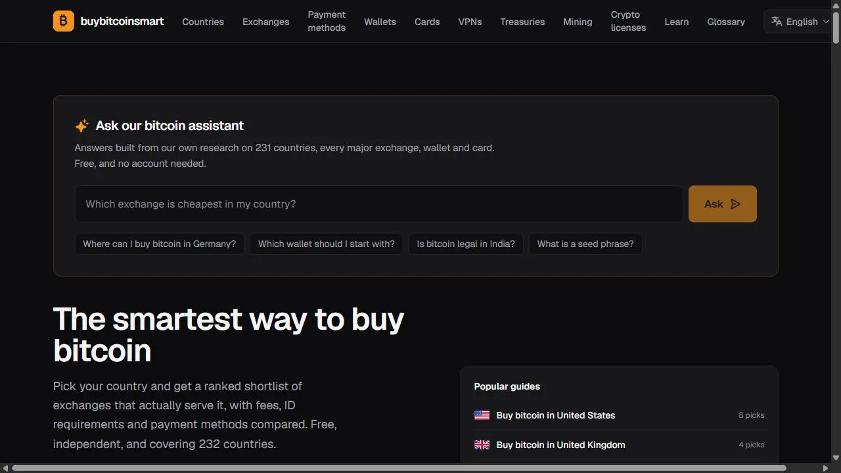Click the orange bitcoin logo icon
The image size is (841, 473).
[64, 21]
